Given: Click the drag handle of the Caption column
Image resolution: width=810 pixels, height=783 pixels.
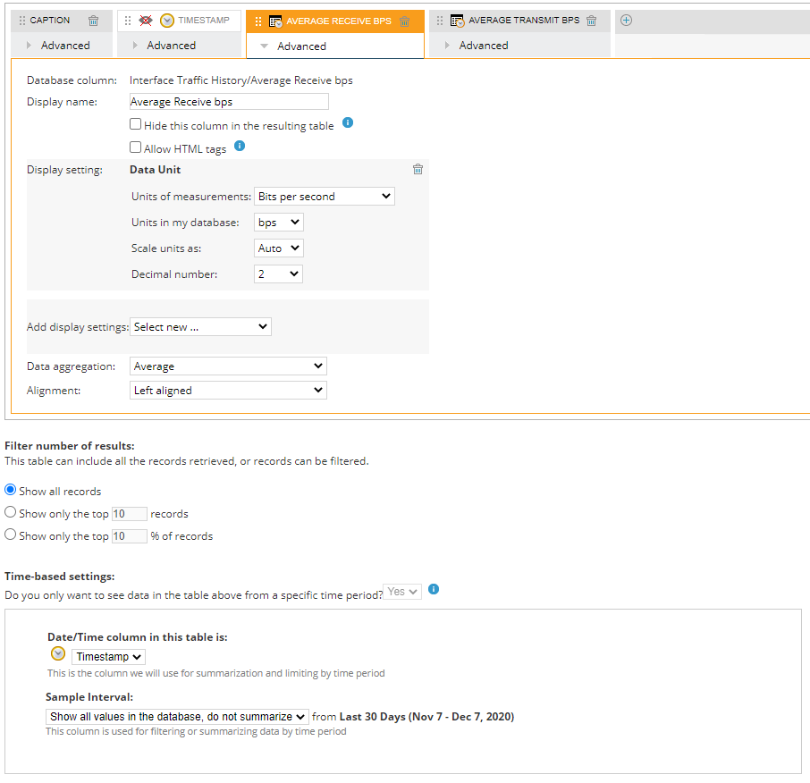Looking at the screenshot, I should click(22, 21).
